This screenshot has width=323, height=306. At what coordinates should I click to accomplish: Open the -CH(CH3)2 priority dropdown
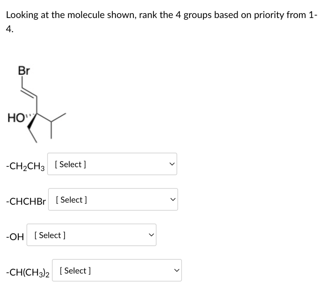tap(117, 270)
